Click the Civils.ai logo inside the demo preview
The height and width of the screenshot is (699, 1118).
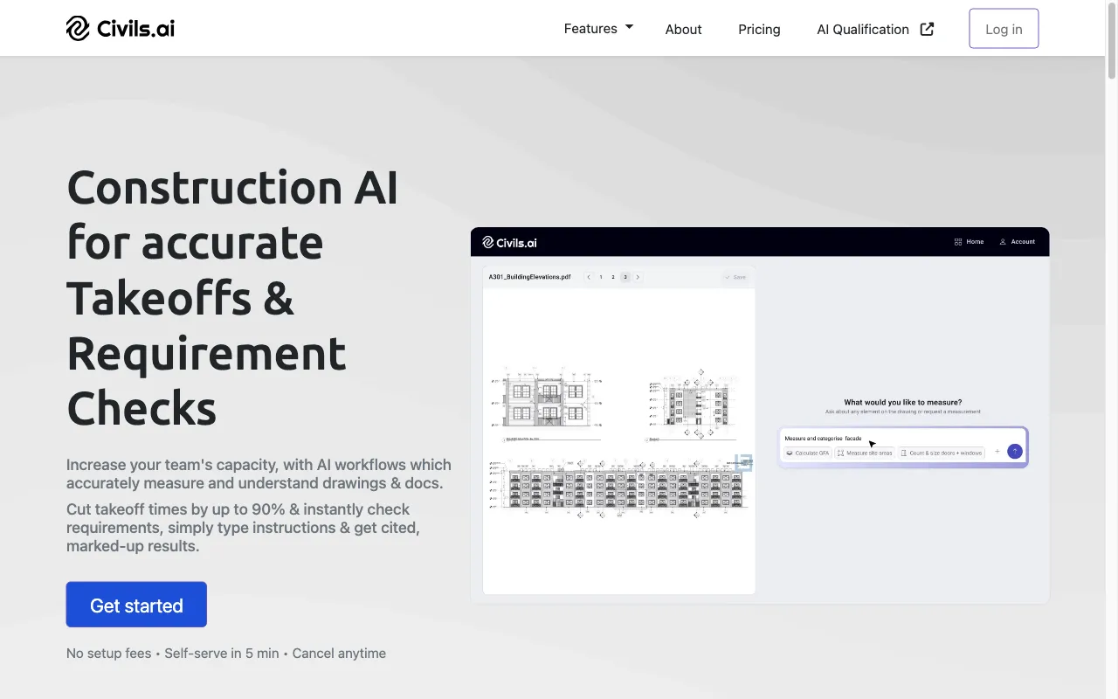tap(509, 242)
